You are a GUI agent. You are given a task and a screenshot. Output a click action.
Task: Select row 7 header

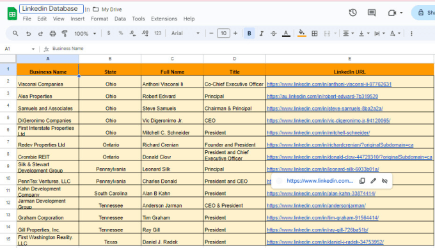pyautogui.click(x=8, y=142)
